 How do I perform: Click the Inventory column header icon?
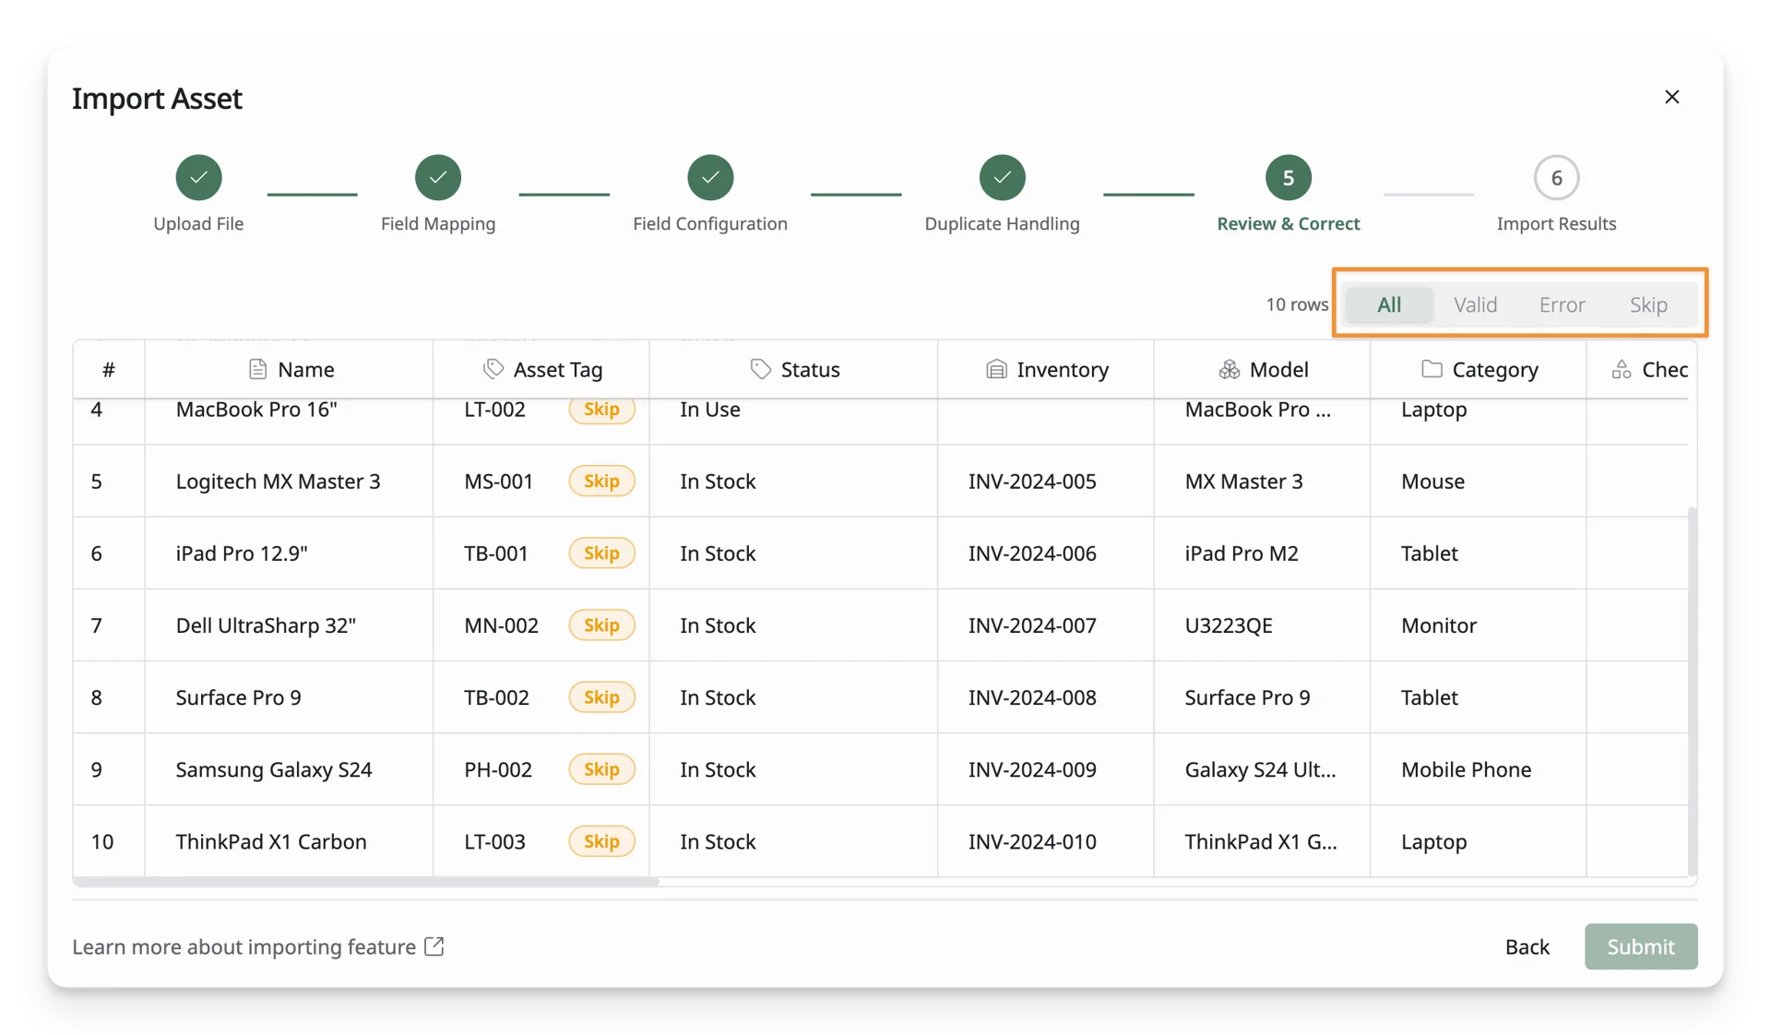[x=996, y=369]
